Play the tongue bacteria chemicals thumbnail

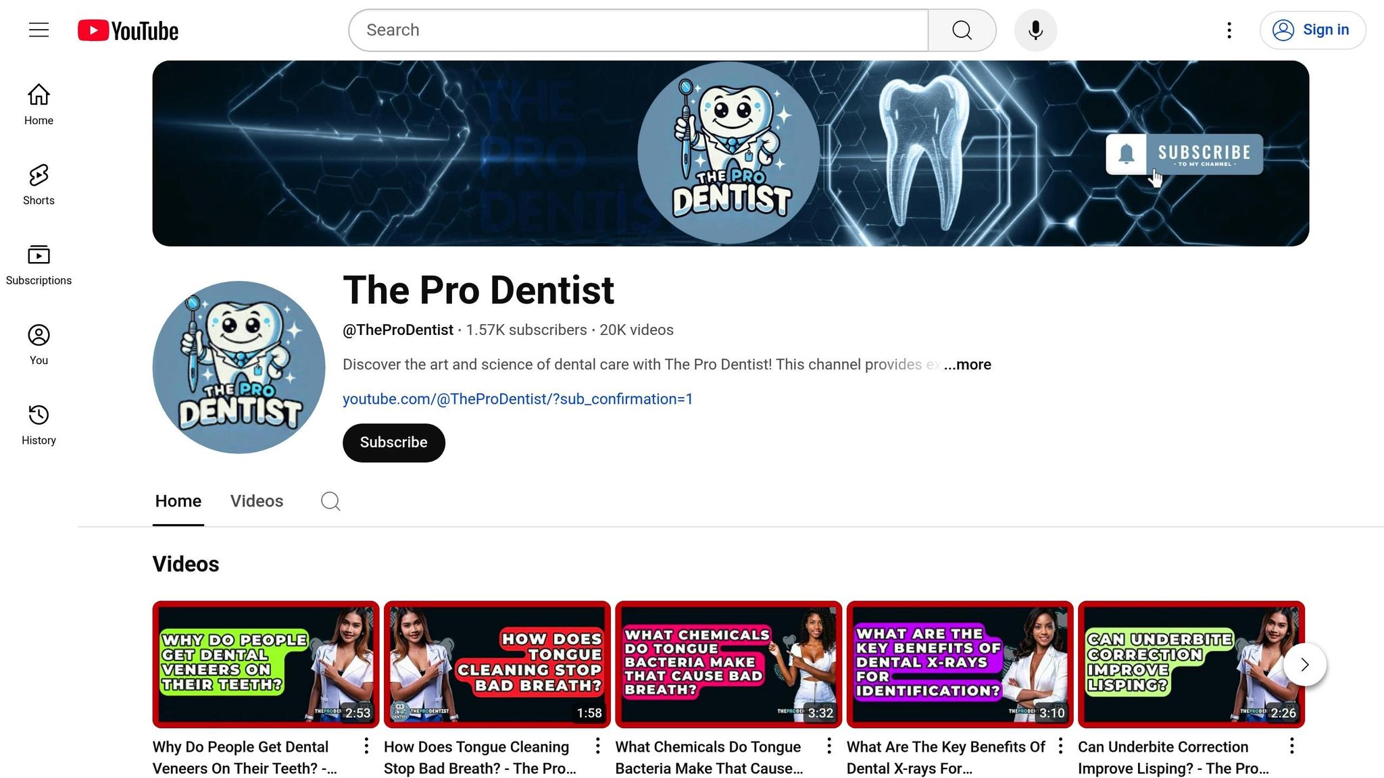click(728, 665)
